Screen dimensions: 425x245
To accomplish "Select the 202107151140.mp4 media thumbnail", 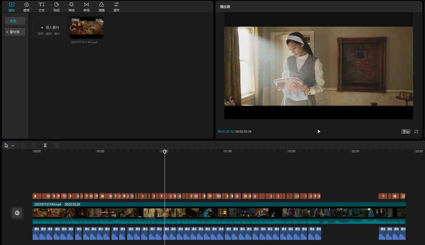I will point(87,28).
